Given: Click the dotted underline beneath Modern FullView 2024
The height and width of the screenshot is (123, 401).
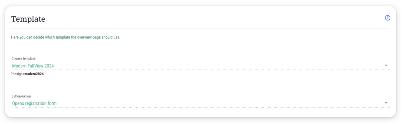Looking at the screenshot, I should 200,70.
